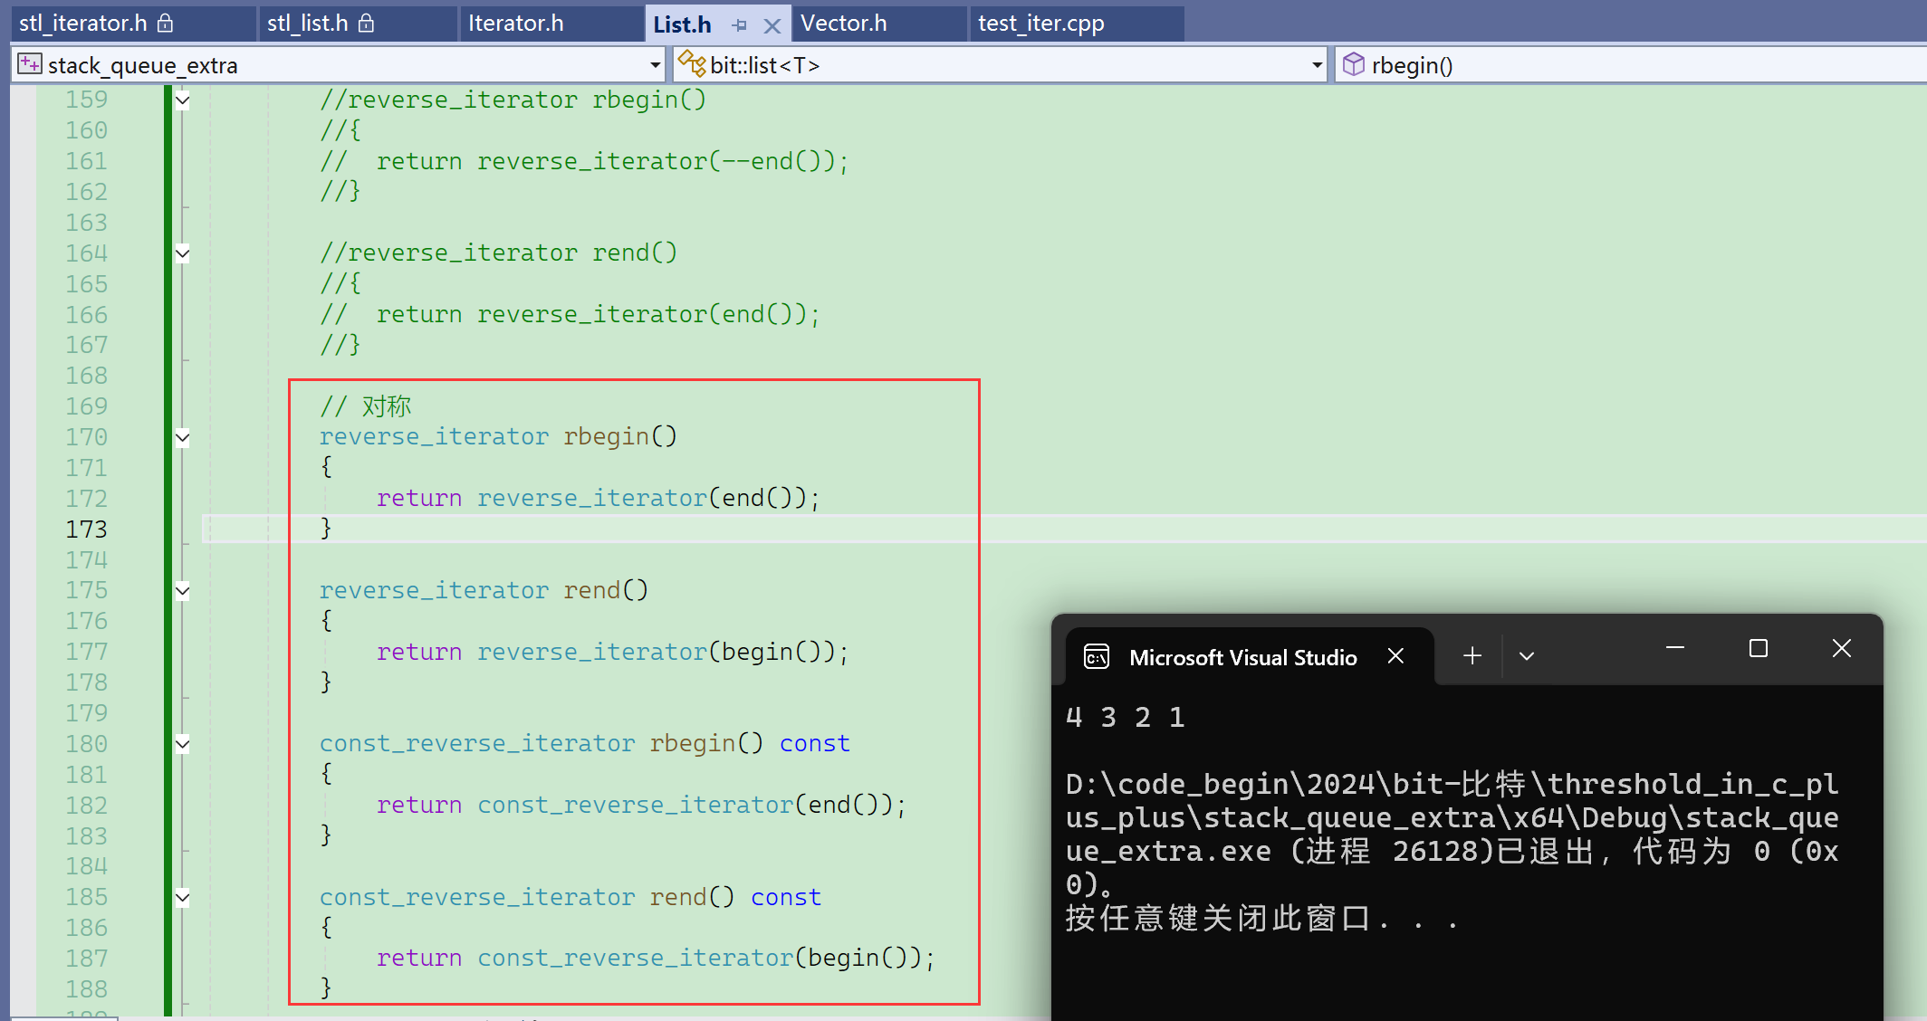Click the bit::list<T> class icon
This screenshot has width=1927, height=1021.
coord(692,64)
